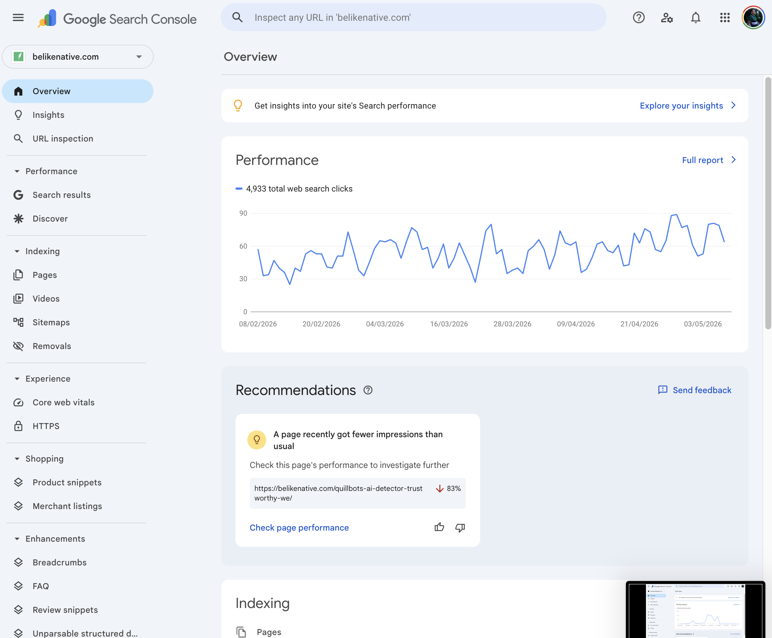The image size is (772, 638).
Task: Open Product snippets report
Action: (x=78, y=482)
